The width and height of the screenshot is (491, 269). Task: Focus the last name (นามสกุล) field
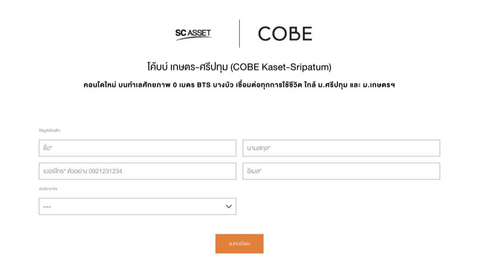[342, 148]
